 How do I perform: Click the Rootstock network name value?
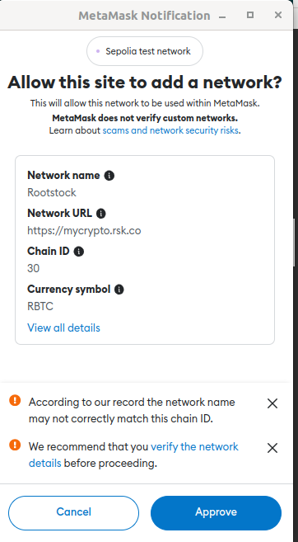52,192
